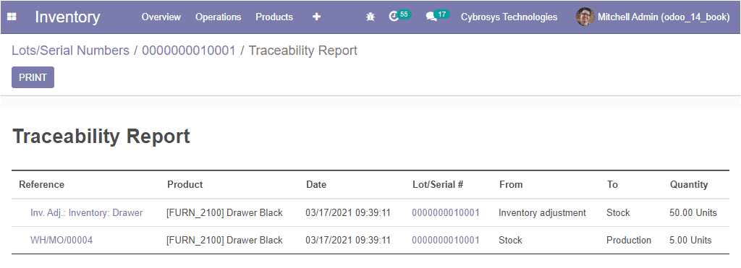Open the Products menu

point(274,17)
